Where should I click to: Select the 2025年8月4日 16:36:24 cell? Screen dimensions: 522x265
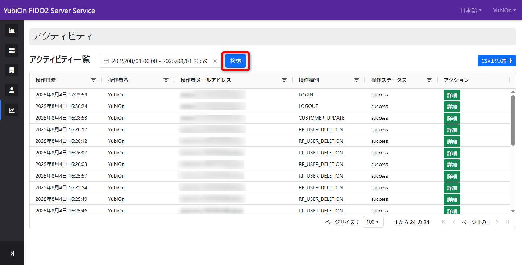(61, 106)
